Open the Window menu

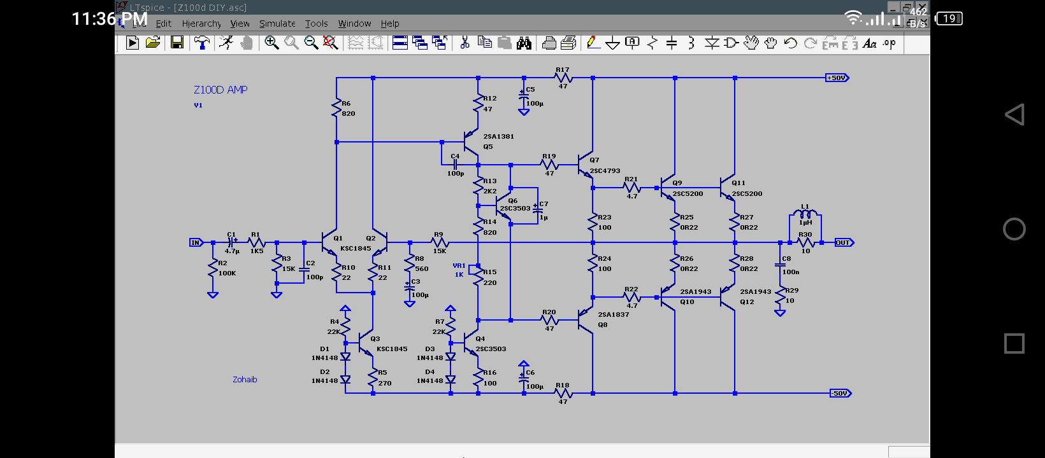coord(354,24)
